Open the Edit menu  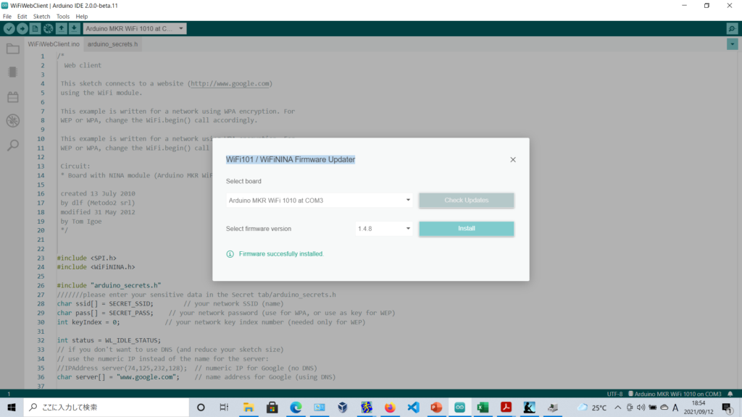pos(22,17)
